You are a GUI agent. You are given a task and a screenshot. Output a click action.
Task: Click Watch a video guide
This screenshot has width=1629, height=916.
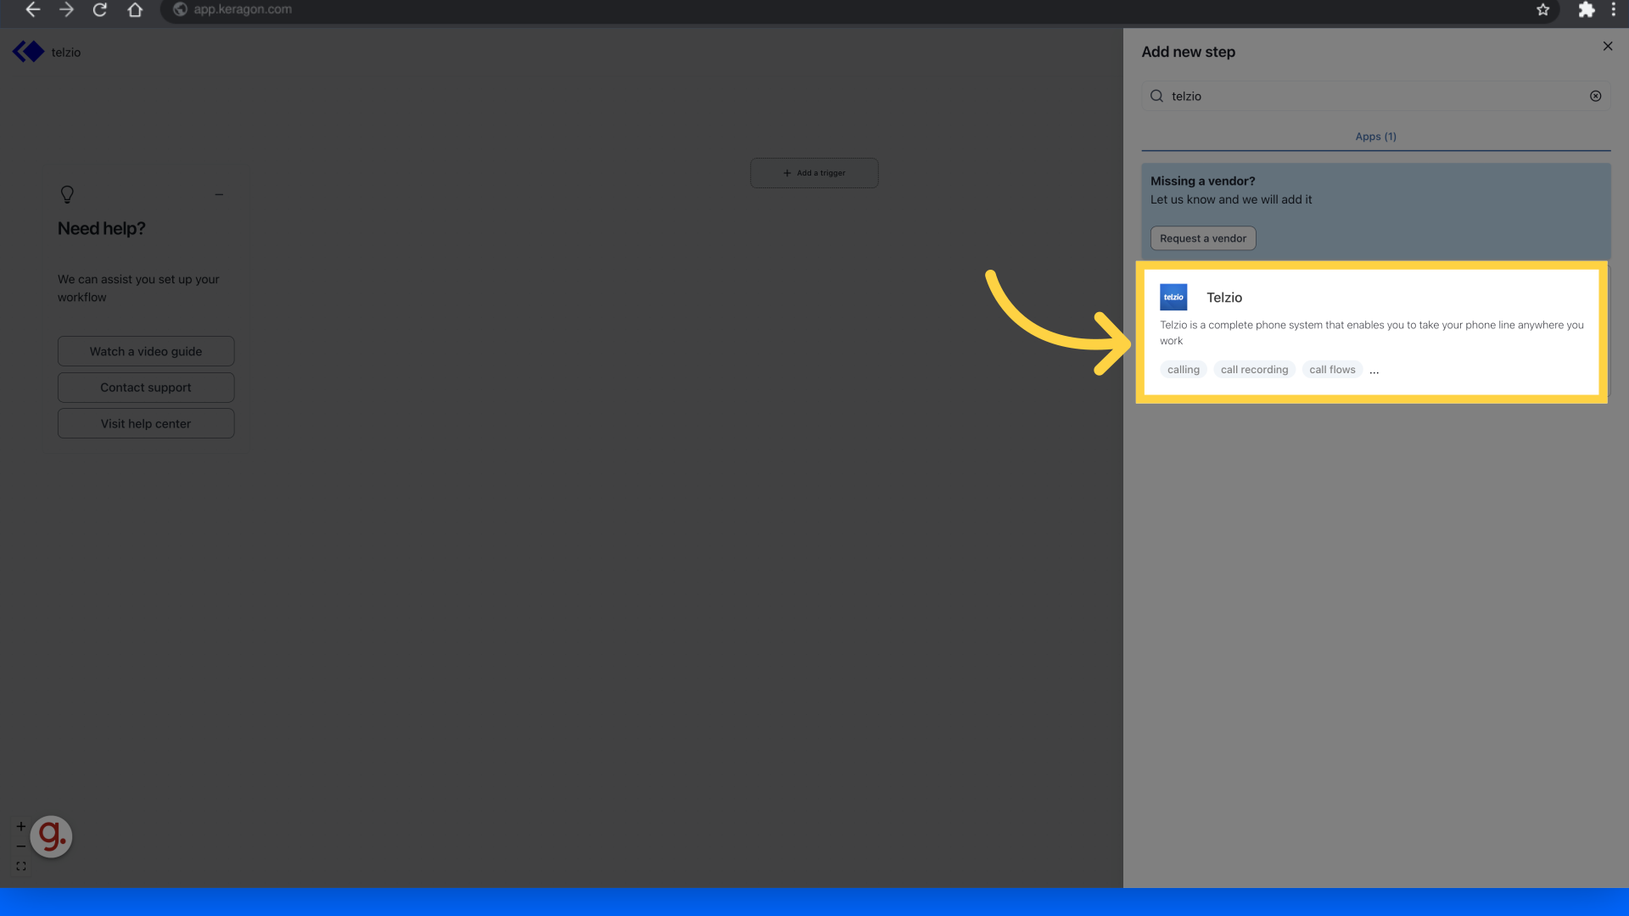pos(146,351)
